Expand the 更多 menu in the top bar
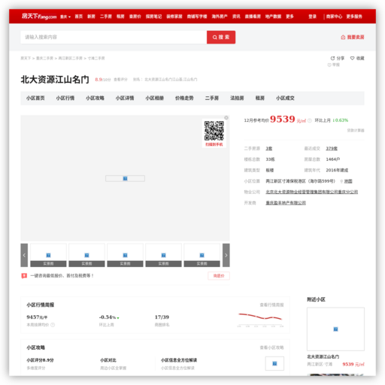The width and height of the screenshot is (385, 385). (x=290, y=17)
